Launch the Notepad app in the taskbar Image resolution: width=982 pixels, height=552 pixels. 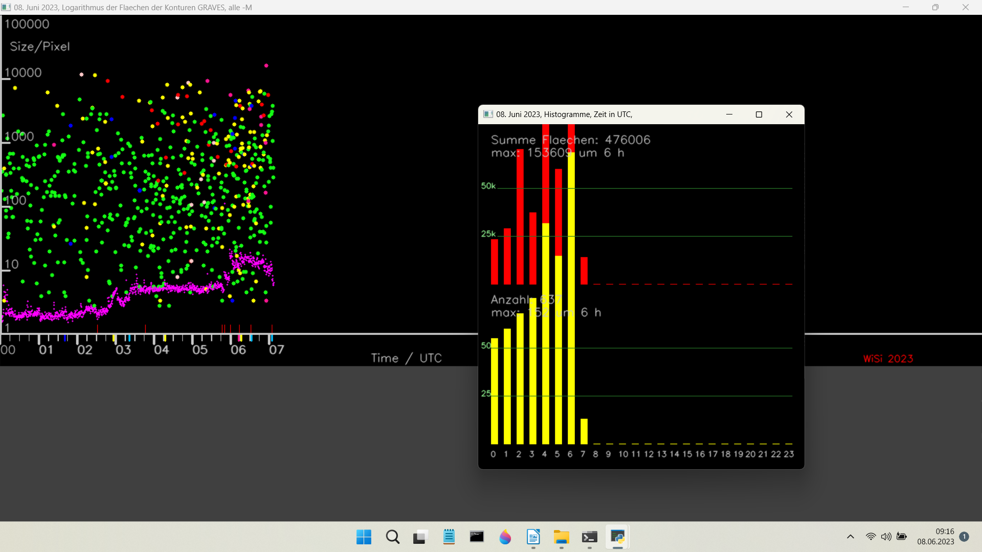[449, 537]
